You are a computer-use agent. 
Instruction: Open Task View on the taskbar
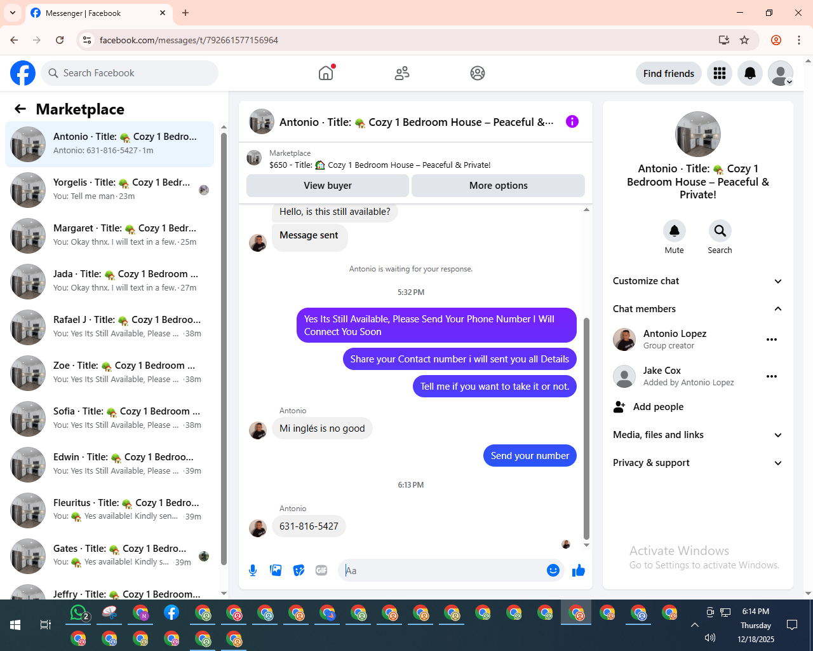click(46, 625)
